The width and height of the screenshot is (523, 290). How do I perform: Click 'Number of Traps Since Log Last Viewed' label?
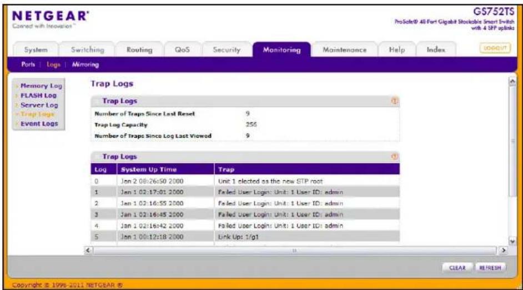tap(153, 136)
